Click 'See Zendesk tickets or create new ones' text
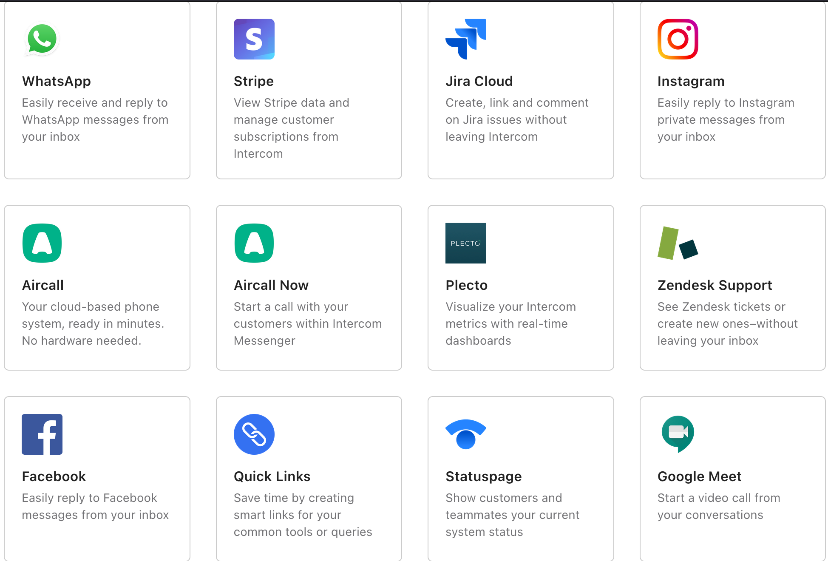The width and height of the screenshot is (828, 561). [728, 323]
